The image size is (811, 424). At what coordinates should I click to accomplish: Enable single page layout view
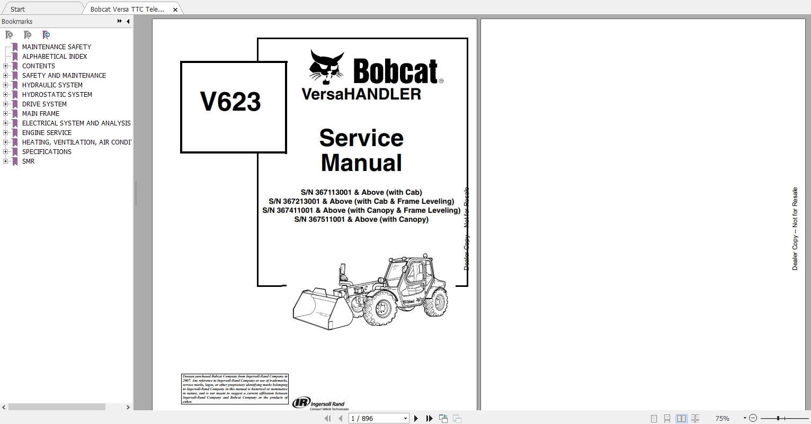point(654,418)
